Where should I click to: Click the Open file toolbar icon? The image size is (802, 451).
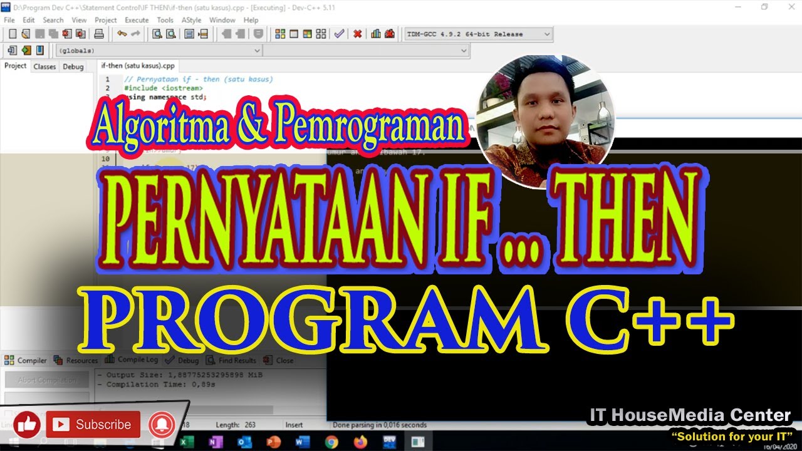pyautogui.click(x=25, y=34)
